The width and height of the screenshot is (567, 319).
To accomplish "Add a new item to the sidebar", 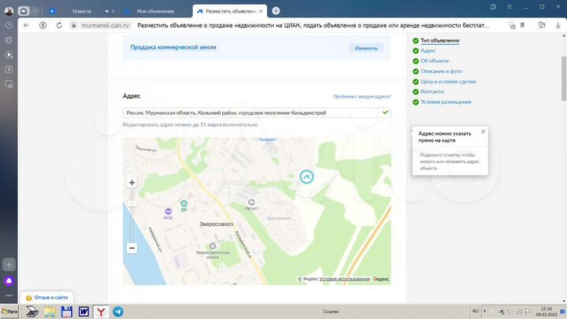I will pyautogui.click(x=9, y=265).
